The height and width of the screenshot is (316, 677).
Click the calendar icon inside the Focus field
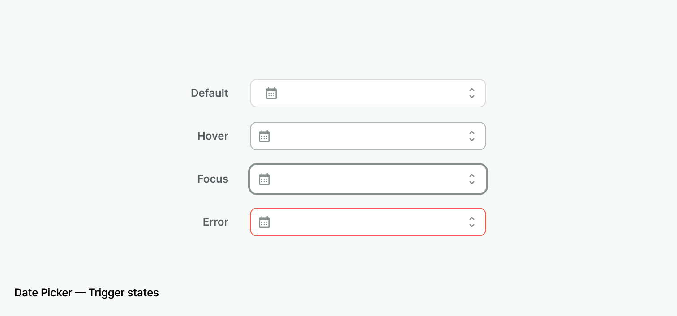(264, 179)
